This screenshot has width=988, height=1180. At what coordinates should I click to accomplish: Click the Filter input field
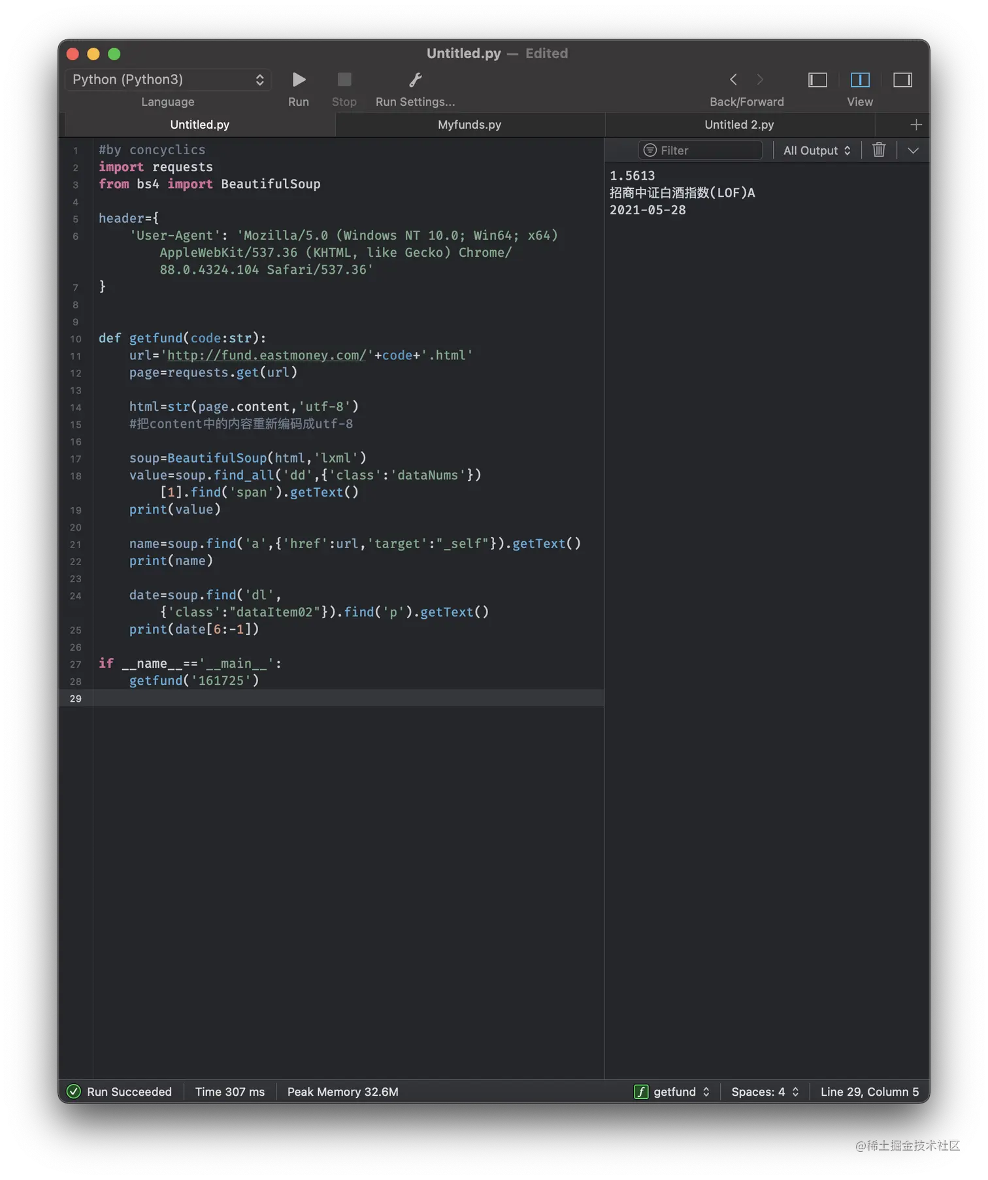pos(700,150)
